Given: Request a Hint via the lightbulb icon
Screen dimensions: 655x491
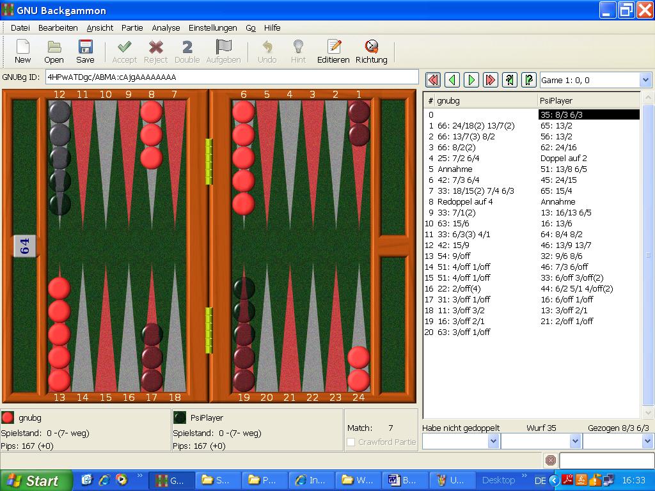Looking at the screenshot, I should click(298, 51).
